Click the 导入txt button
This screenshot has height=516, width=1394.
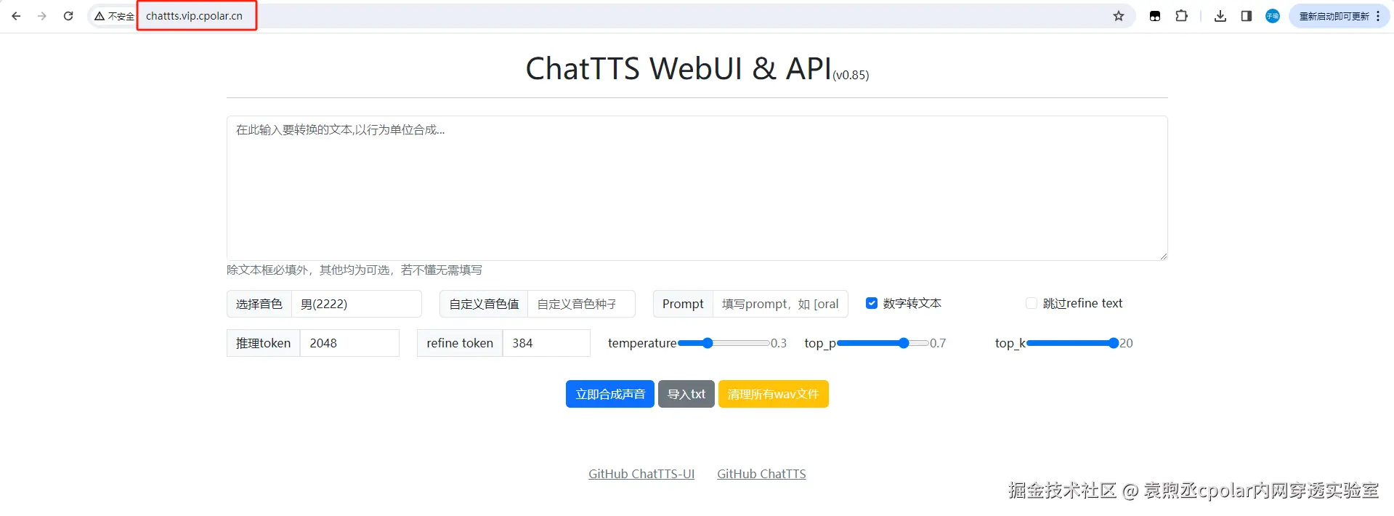(686, 394)
